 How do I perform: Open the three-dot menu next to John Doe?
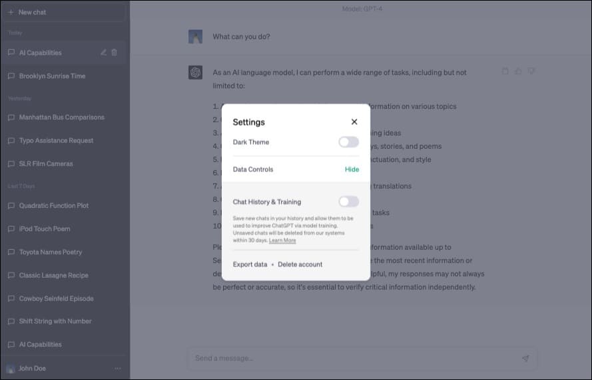(x=118, y=368)
